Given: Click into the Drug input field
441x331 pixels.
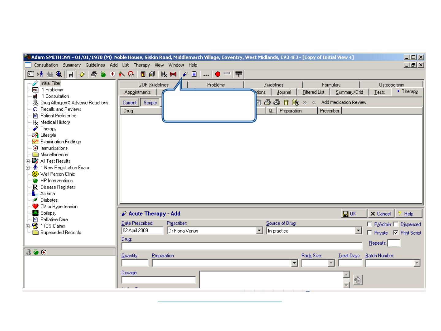Looking at the screenshot, I should point(242,246).
